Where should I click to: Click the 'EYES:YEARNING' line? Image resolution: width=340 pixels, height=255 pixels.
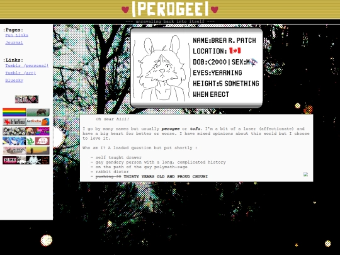tap(217, 72)
